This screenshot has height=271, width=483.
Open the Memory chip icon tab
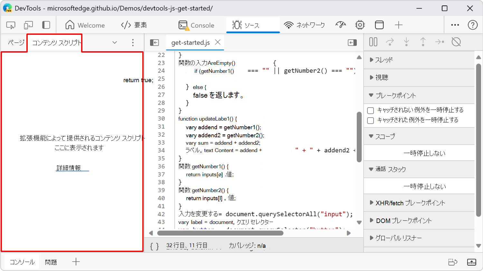[360, 25]
